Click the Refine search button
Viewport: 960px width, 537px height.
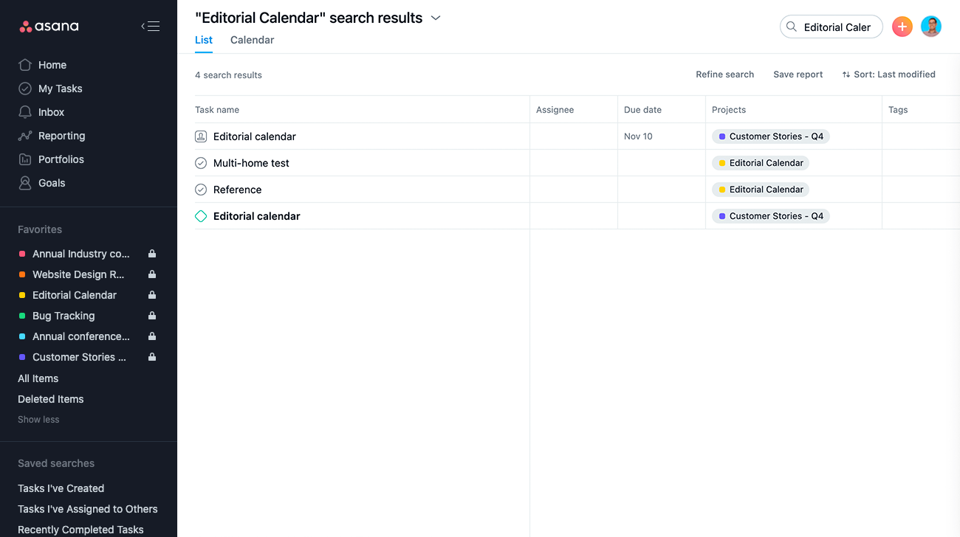[724, 75]
